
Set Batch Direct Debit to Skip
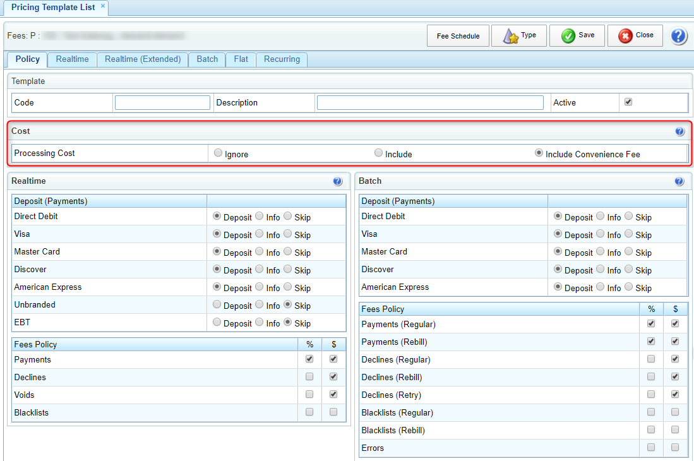(628, 216)
